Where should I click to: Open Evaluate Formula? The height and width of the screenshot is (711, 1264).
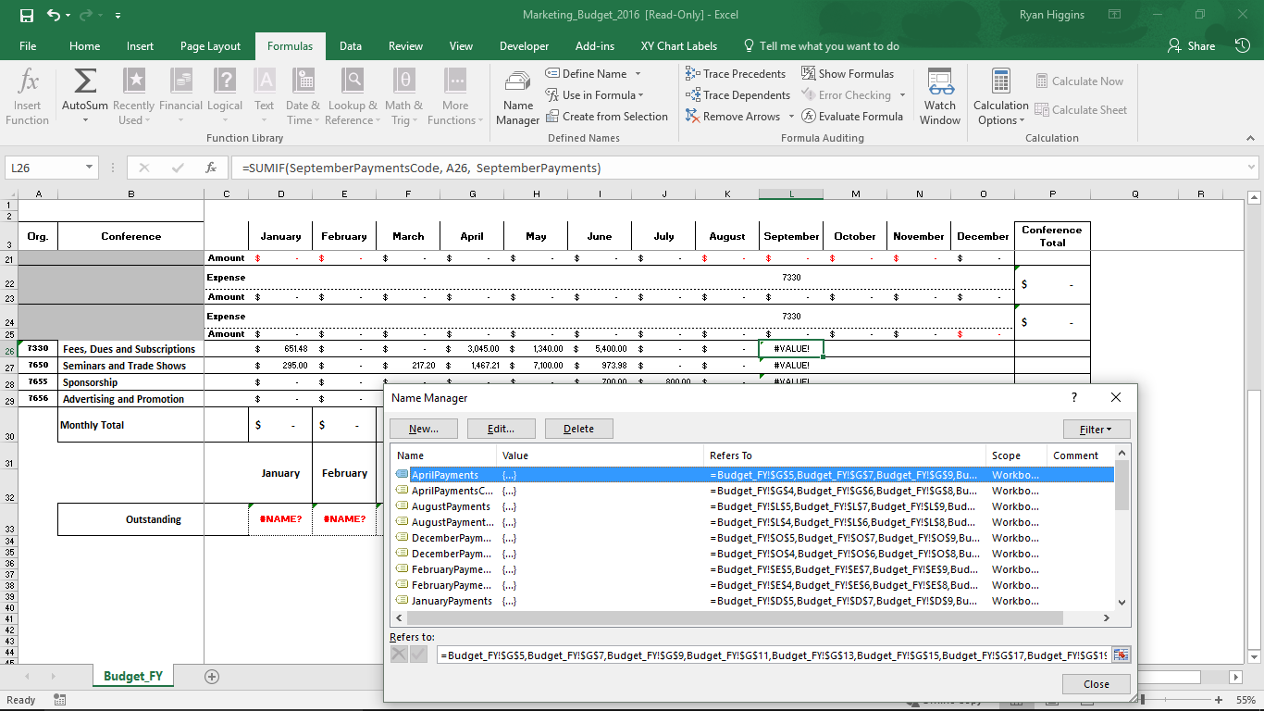852,117
